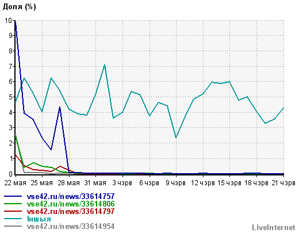This screenshot has width=299, height=233.
Task: Click the LiveInternet watermark text
Action: point(274,227)
